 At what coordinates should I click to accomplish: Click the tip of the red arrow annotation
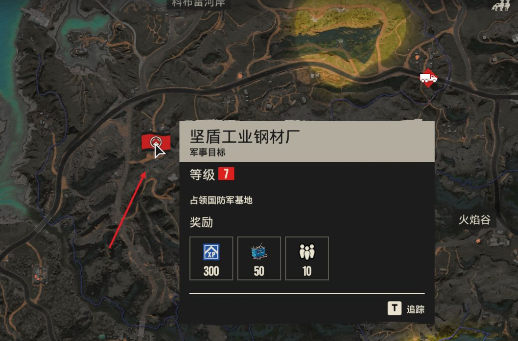coord(145,172)
